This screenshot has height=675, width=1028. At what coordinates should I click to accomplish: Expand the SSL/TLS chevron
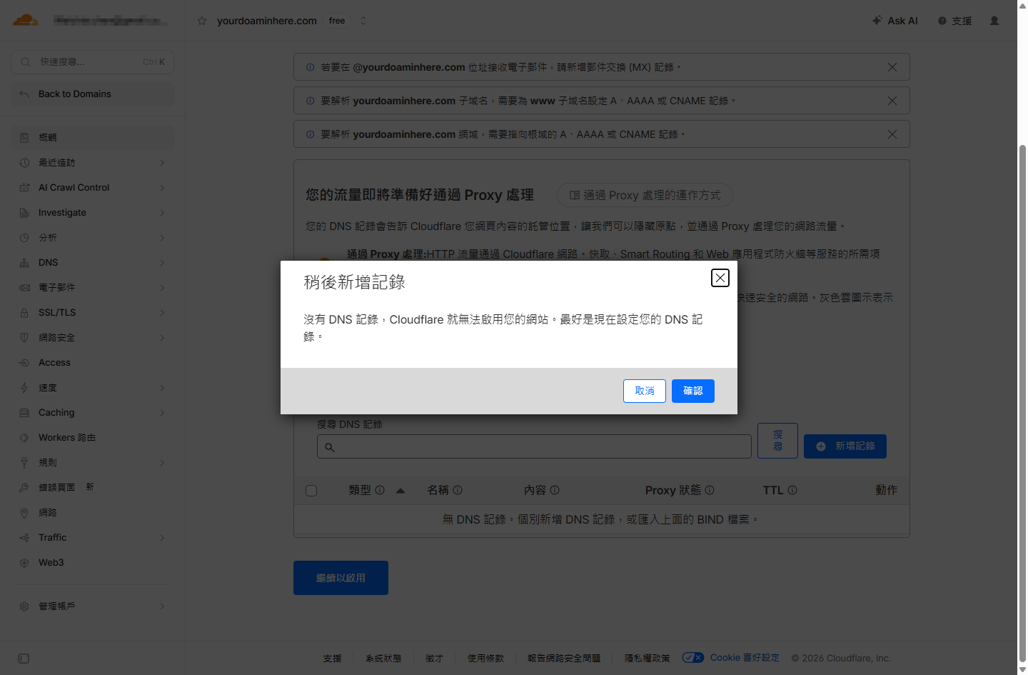coord(162,313)
